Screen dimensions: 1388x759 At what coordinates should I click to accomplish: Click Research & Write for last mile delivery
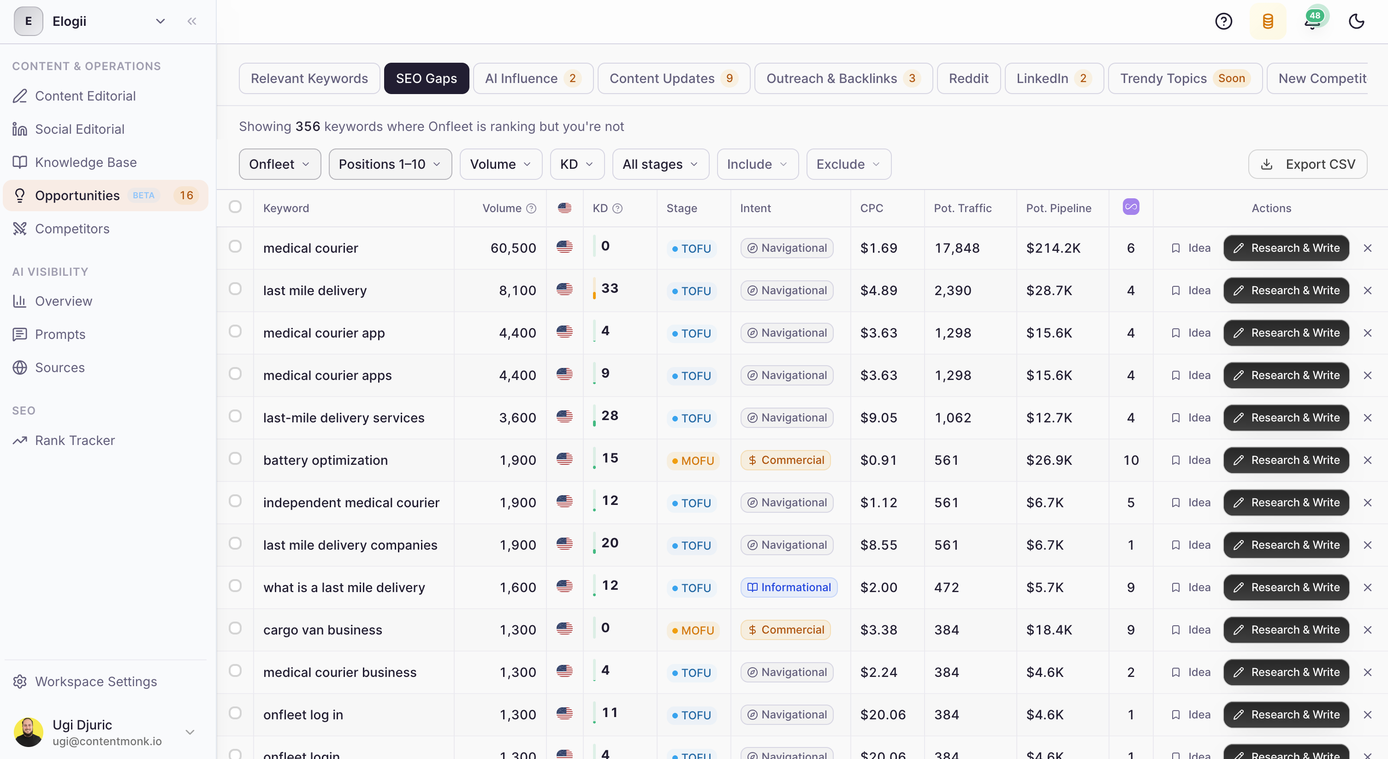[1286, 291]
